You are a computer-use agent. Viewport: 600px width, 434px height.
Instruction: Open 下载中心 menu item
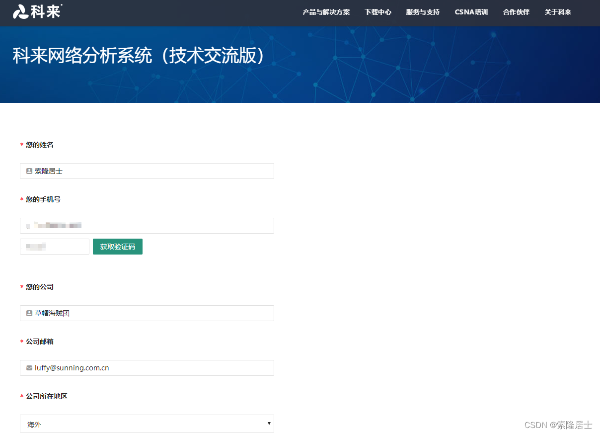(x=378, y=12)
